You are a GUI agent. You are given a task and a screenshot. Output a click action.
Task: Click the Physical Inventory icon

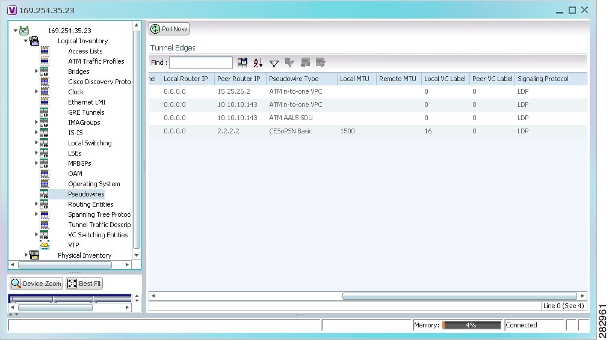coord(34,255)
